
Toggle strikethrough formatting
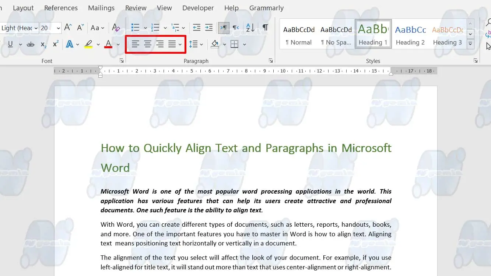(31, 45)
